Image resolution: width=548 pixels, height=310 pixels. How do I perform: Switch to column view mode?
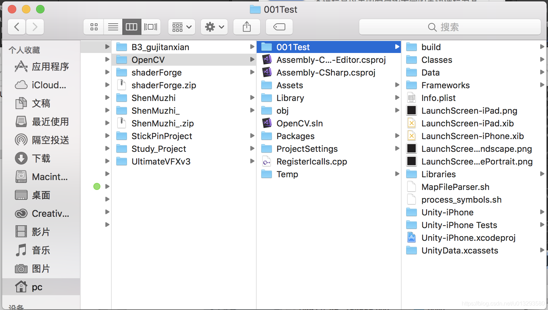pyautogui.click(x=132, y=27)
